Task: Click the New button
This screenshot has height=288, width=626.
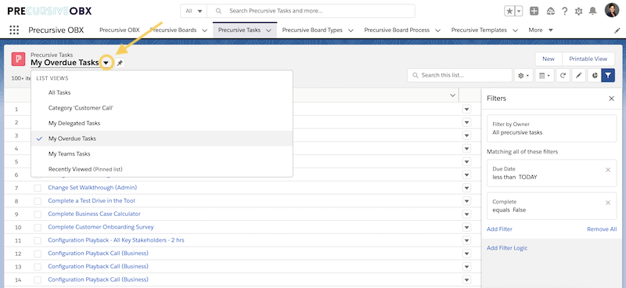Action: [x=549, y=59]
